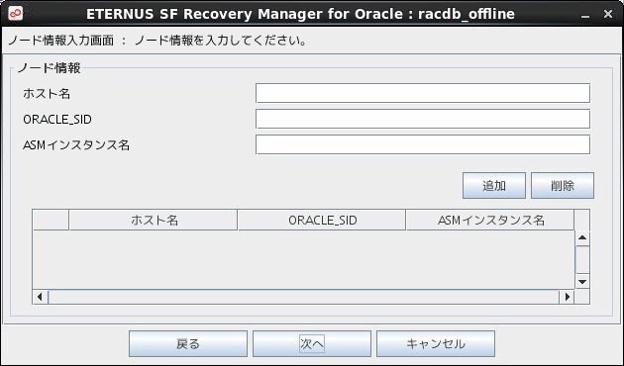624x366 pixels.
Task: Focus the ORACLE_SID text field
Action: pyautogui.click(x=423, y=119)
